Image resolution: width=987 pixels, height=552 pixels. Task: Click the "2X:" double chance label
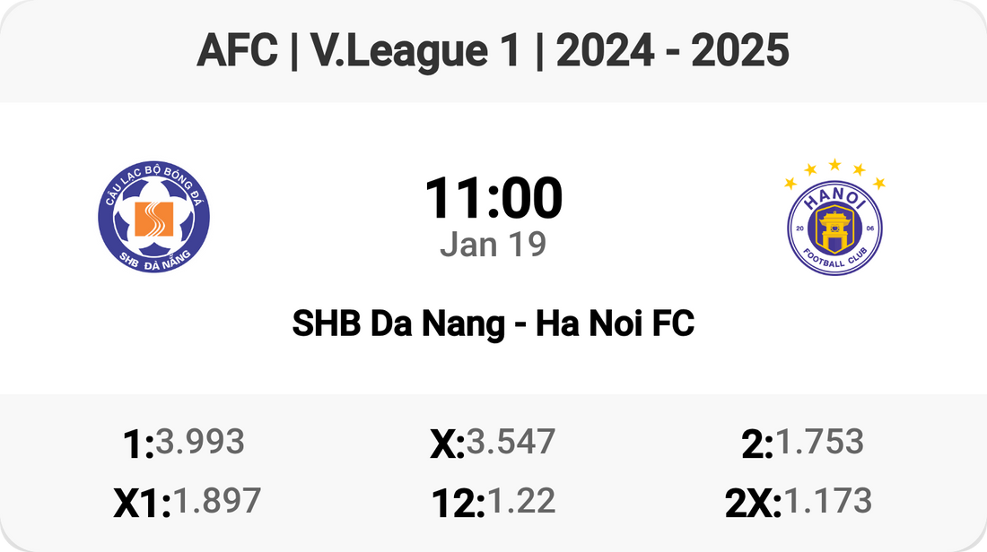pos(754,504)
